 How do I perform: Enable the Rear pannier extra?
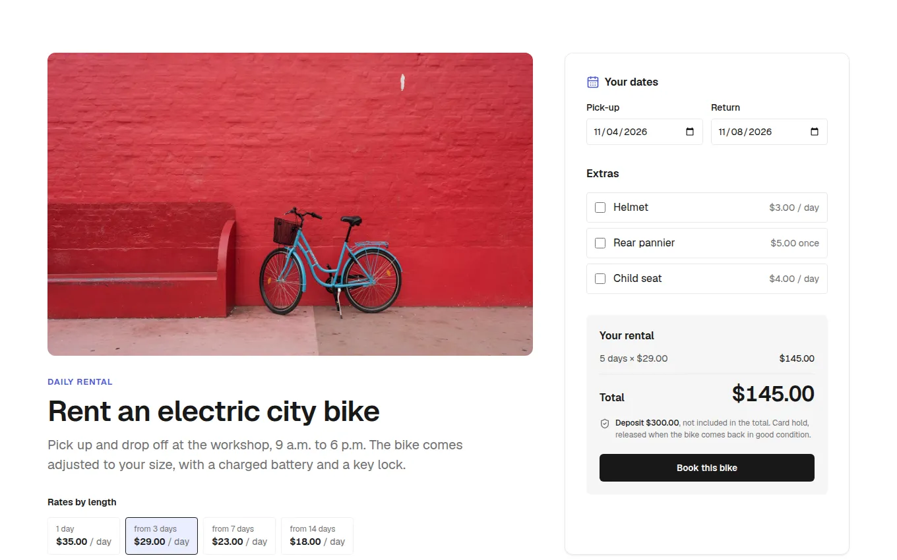tap(600, 243)
